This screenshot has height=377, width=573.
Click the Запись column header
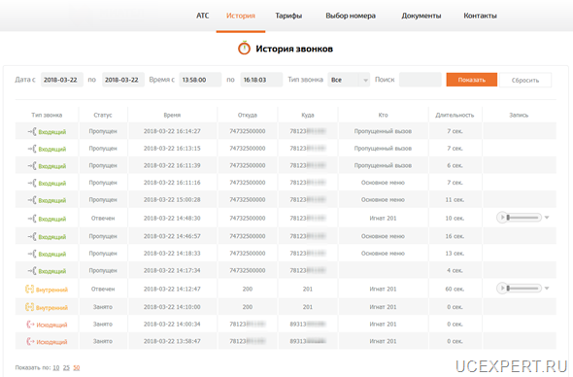tap(519, 115)
